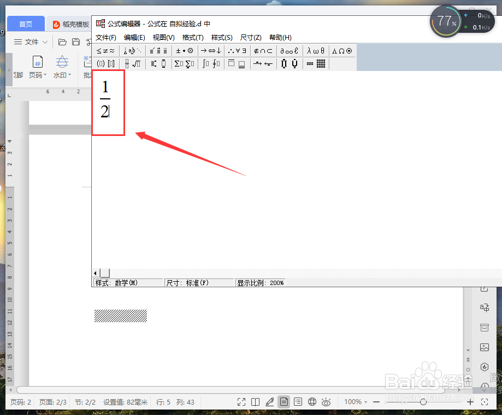Image resolution: width=502 pixels, height=415 pixels.
Task: Open set theory symbols palette (∉∩⊂)
Action: click(263, 51)
